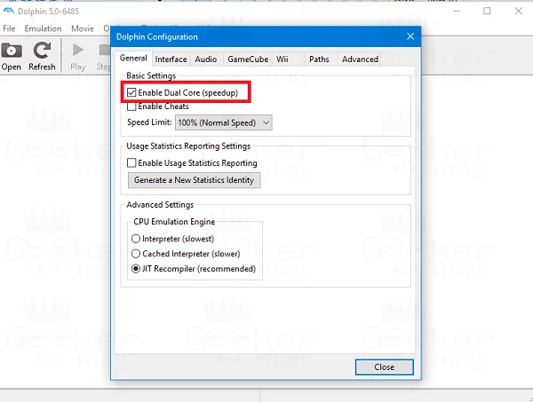Open the Emulation menu

44,28
